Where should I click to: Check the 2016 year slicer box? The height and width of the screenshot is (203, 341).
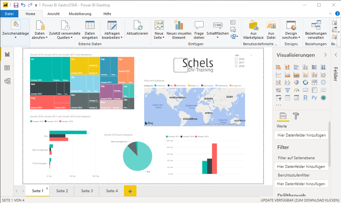(236, 59)
